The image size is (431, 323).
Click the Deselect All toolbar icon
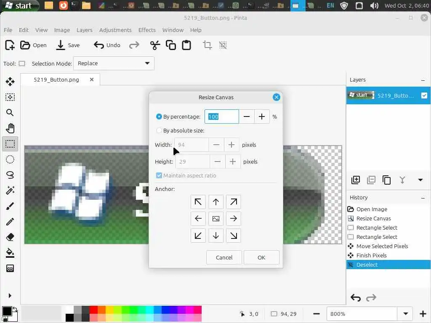[x=223, y=45]
